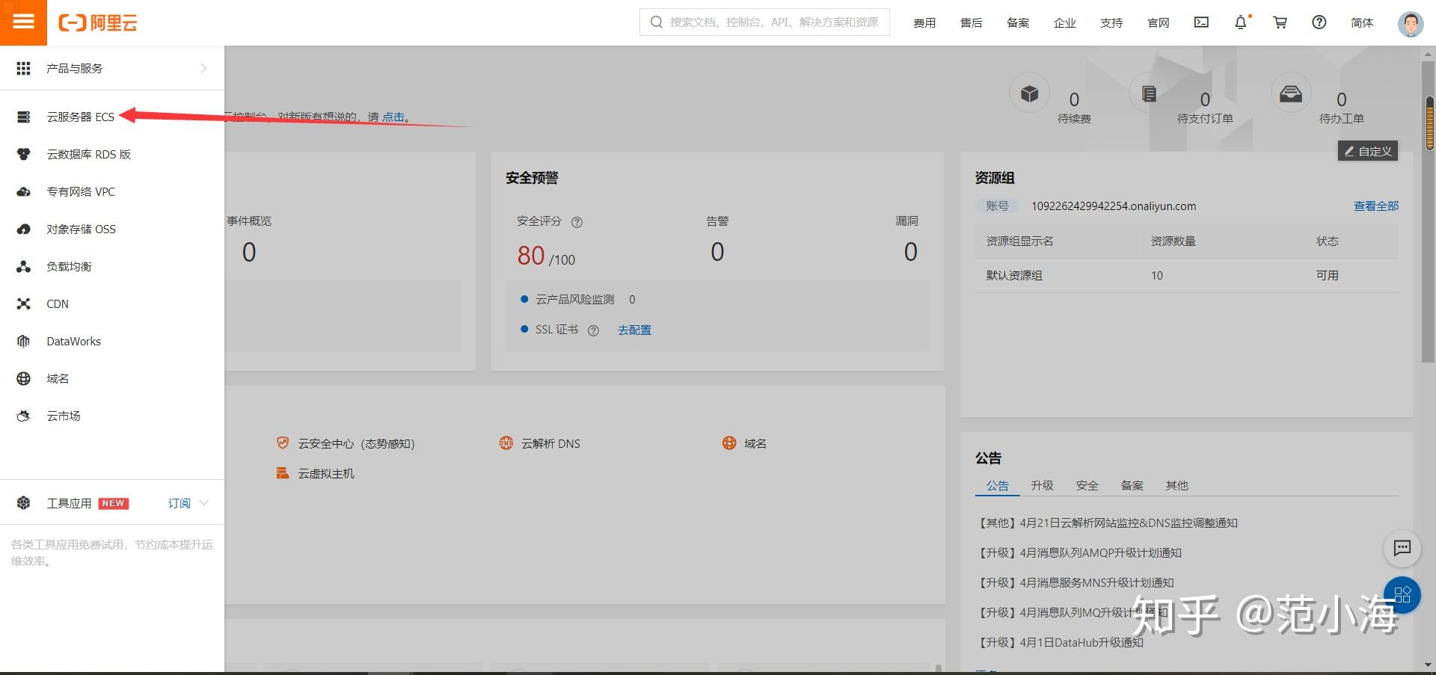Click the blue floating quick-access grid button

pos(1402,595)
